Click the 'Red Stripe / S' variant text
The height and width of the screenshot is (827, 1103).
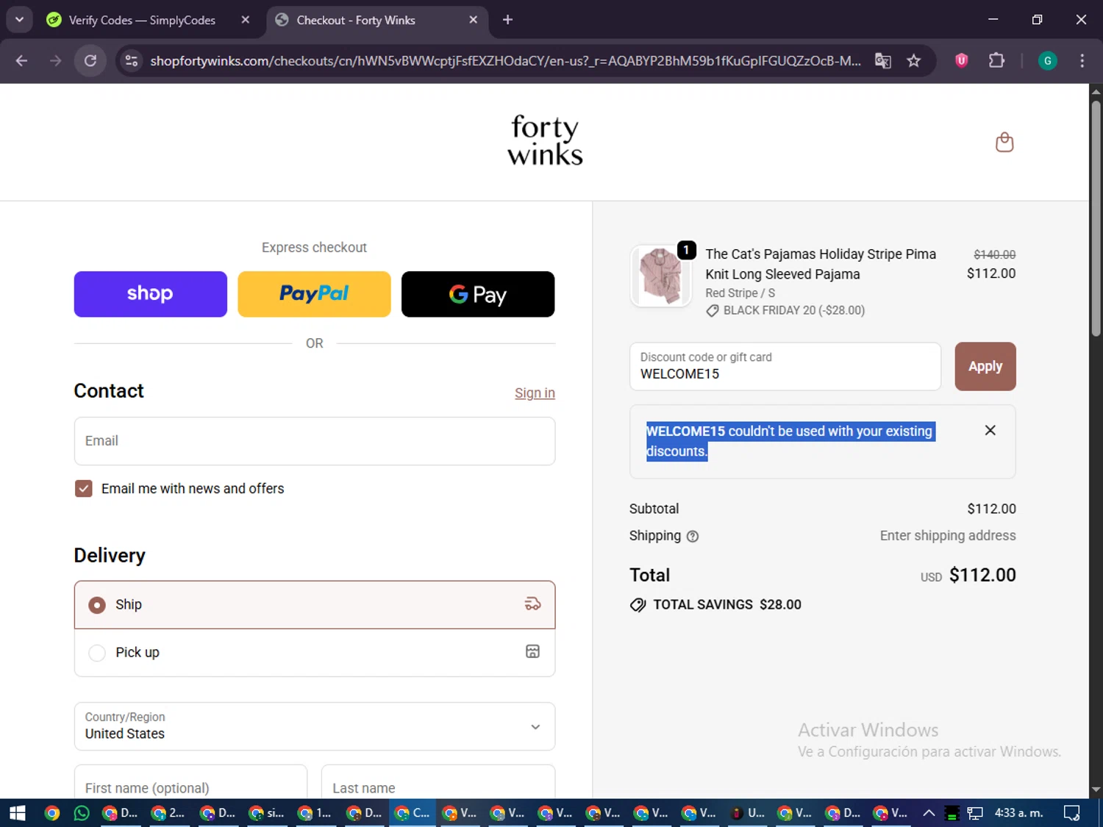point(740,293)
